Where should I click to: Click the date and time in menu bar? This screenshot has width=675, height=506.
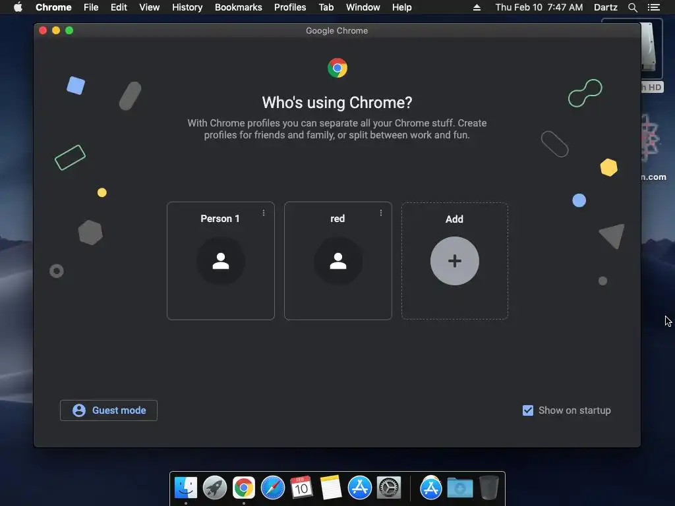click(539, 7)
